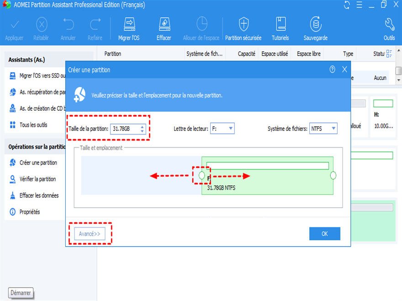This screenshot has height=301, width=402.
Task: Click the right partition resize handle
Action: [x=333, y=175]
